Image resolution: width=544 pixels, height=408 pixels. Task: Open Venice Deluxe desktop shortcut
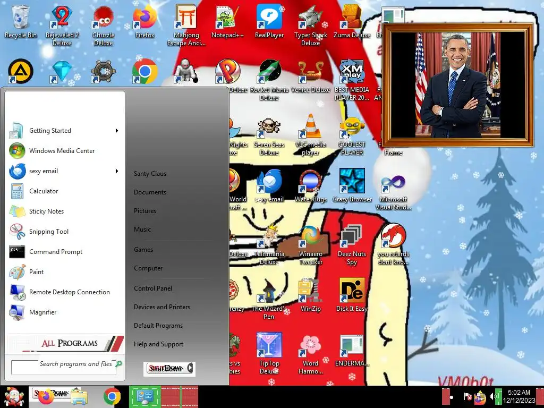coord(310,76)
